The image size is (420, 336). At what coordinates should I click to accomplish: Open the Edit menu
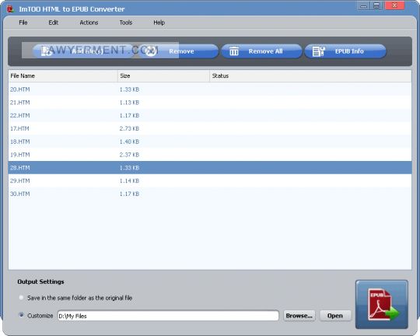[54, 23]
